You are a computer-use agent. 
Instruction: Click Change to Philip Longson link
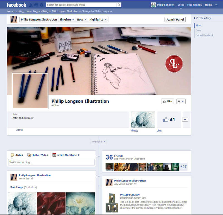(x=96, y=11)
